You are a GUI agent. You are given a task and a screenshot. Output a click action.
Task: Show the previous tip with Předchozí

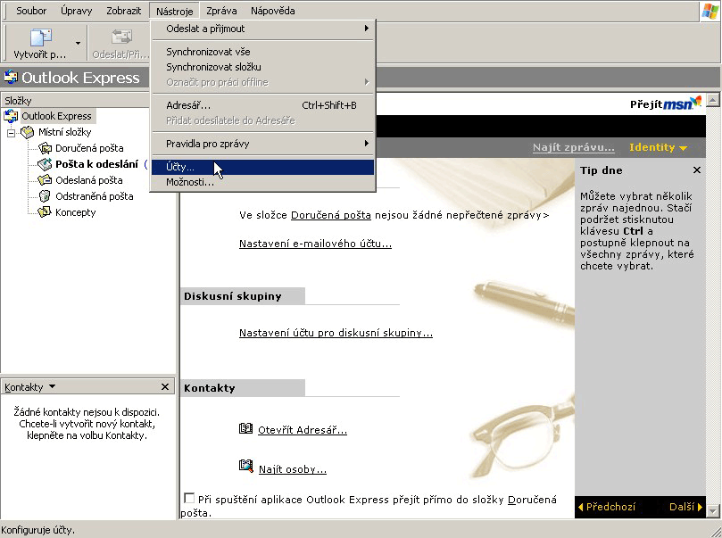tap(607, 507)
